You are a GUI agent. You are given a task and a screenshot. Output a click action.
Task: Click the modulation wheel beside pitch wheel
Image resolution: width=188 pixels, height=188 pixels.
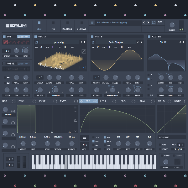(24, 162)
